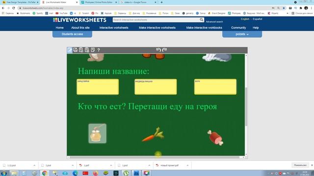The height and width of the screenshot is (176, 314).
Task: Open Make interactive worksheets menu
Action: pos(157,28)
